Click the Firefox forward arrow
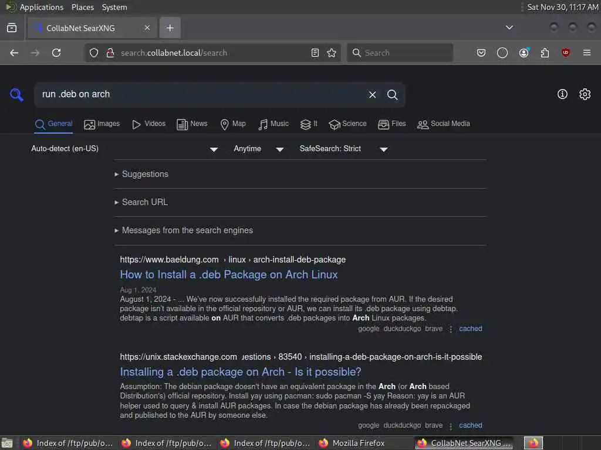The image size is (601, 450). pos(35,53)
